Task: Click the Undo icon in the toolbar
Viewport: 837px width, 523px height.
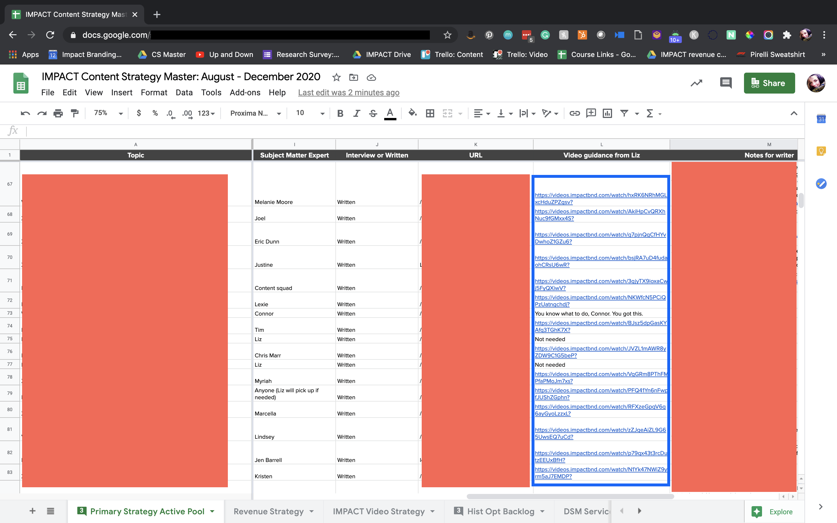Action: coord(25,113)
